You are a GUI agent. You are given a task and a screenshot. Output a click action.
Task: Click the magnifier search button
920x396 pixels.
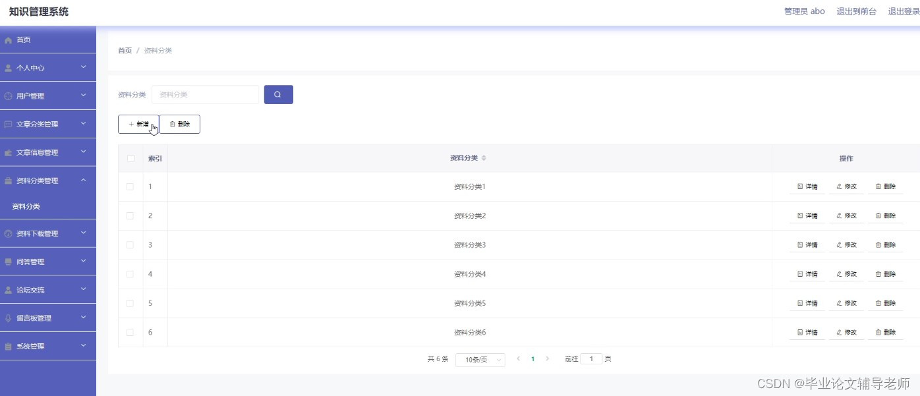tap(278, 94)
